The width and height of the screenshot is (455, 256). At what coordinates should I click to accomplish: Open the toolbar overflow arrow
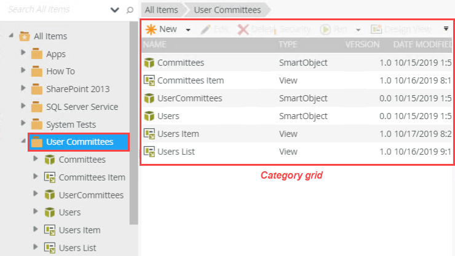pyautogui.click(x=446, y=28)
